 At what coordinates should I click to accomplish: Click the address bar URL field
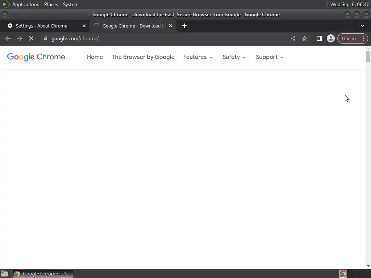pyautogui.click(x=166, y=38)
